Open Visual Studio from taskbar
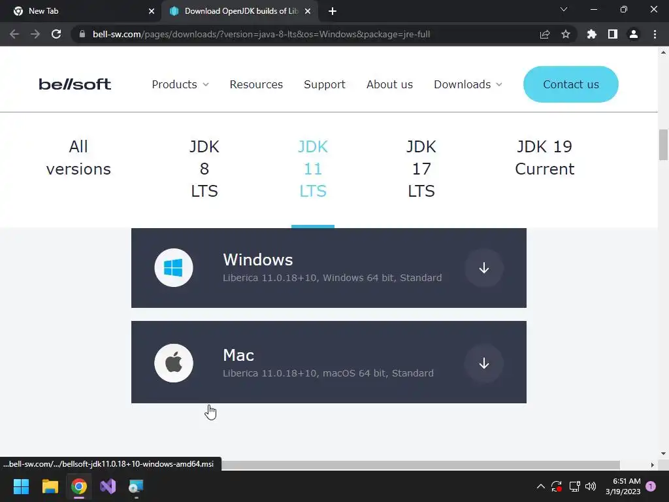 click(108, 486)
